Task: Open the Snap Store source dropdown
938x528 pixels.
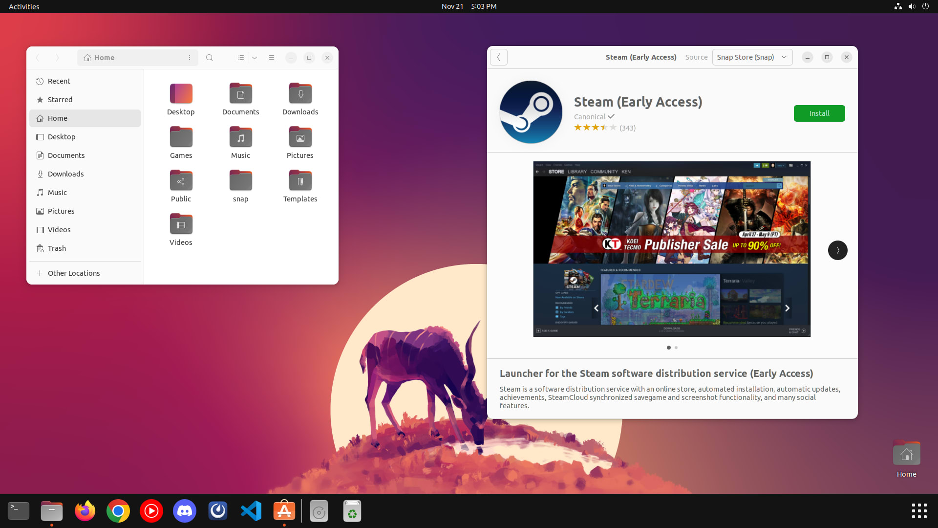Action: tap(752, 57)
